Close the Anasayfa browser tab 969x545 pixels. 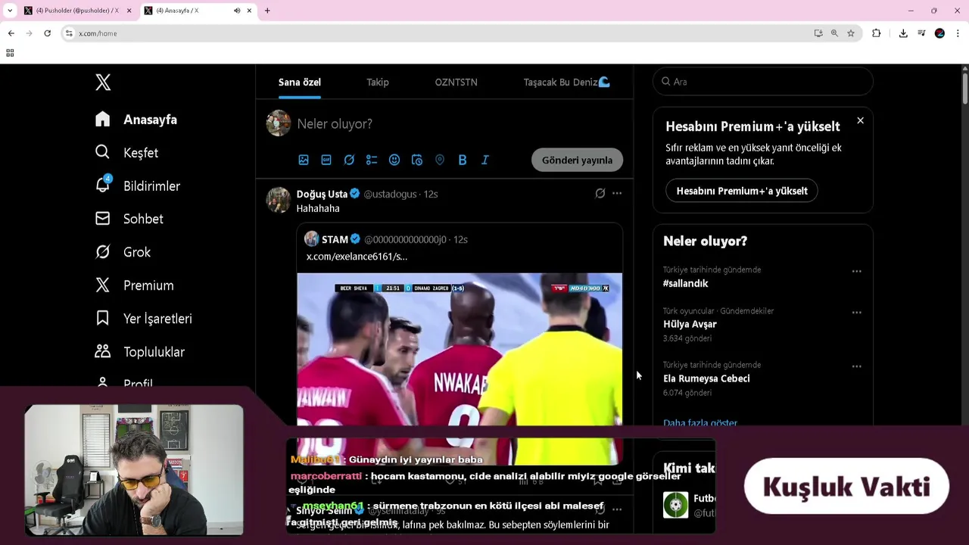click(x=249, y=11)
